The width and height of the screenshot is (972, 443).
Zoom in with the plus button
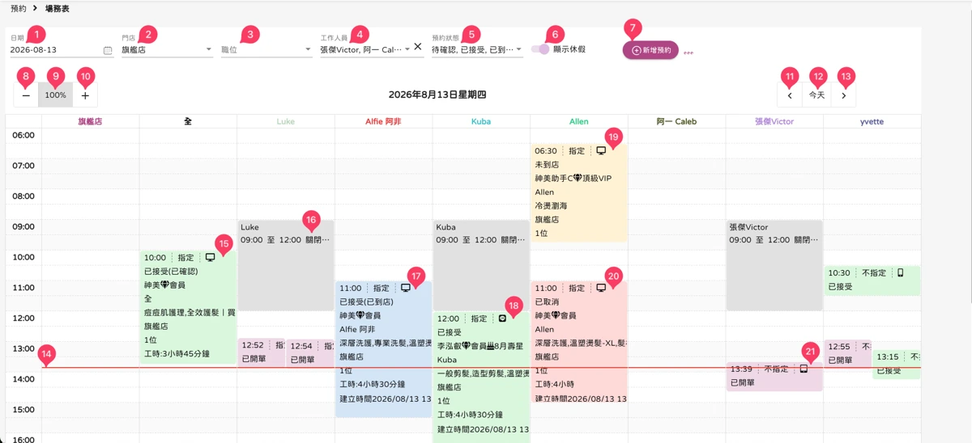click(x=85, y=95)
